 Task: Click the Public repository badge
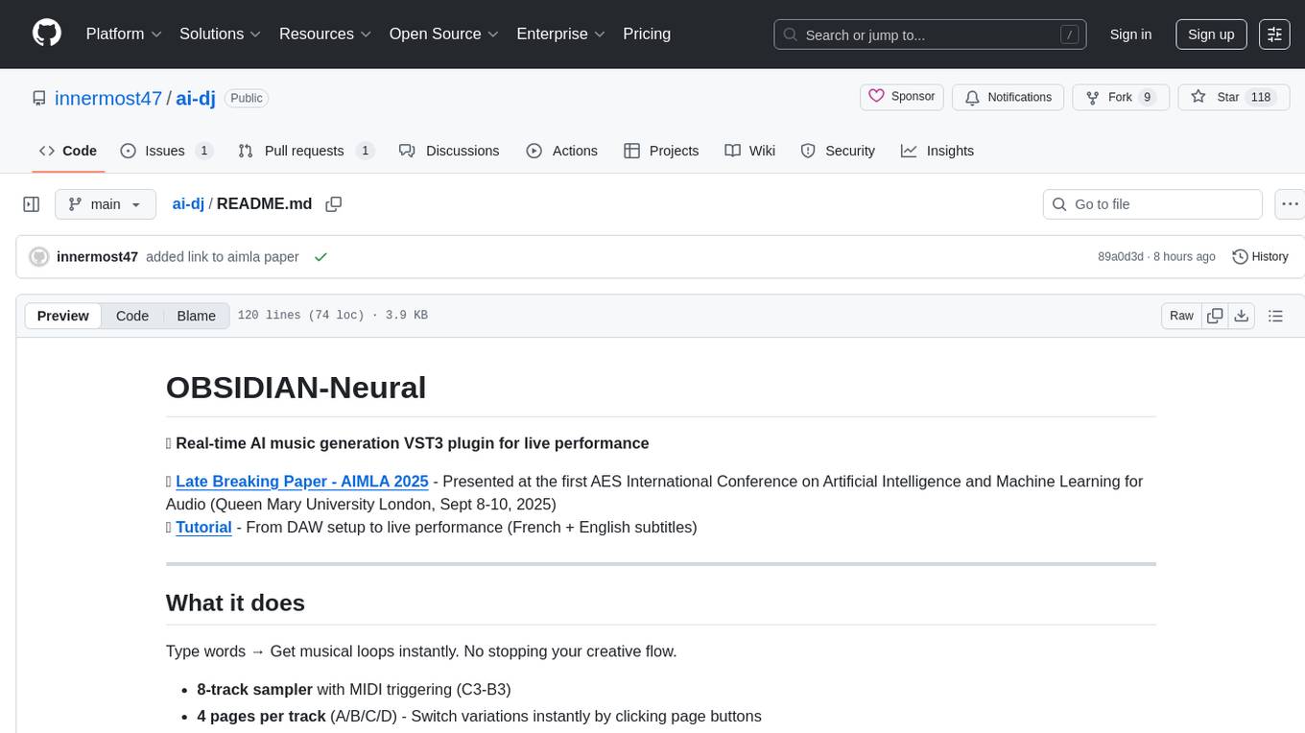(247, 98)
